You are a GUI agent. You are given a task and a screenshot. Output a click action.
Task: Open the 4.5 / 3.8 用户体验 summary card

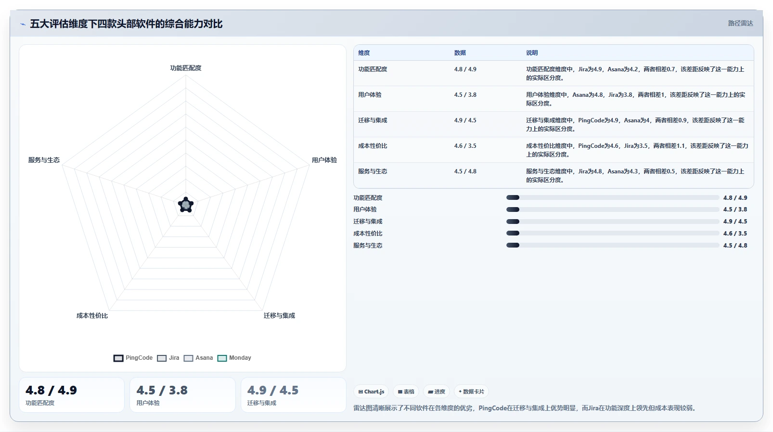182,395
